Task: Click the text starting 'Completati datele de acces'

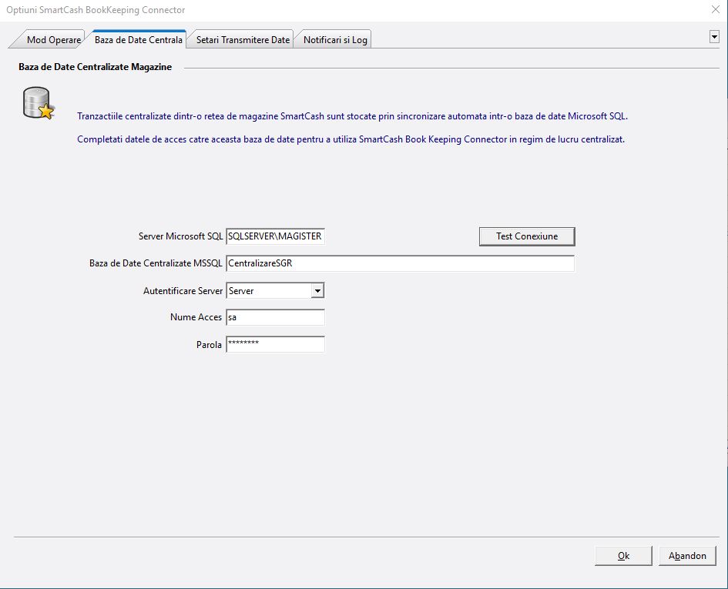Action: click(351, 139)
